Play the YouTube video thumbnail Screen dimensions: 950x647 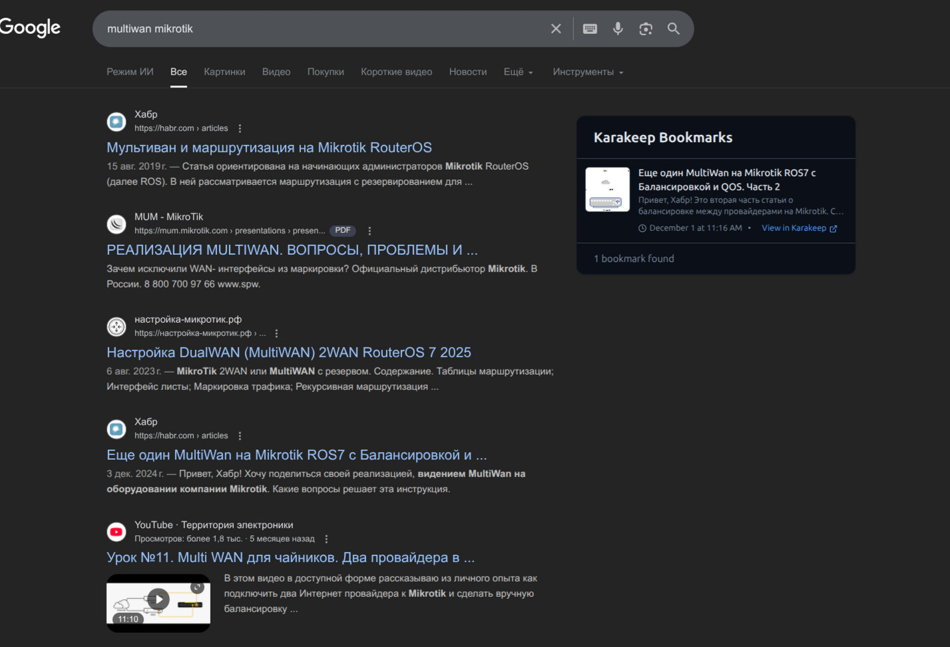[x=158, y=600]
